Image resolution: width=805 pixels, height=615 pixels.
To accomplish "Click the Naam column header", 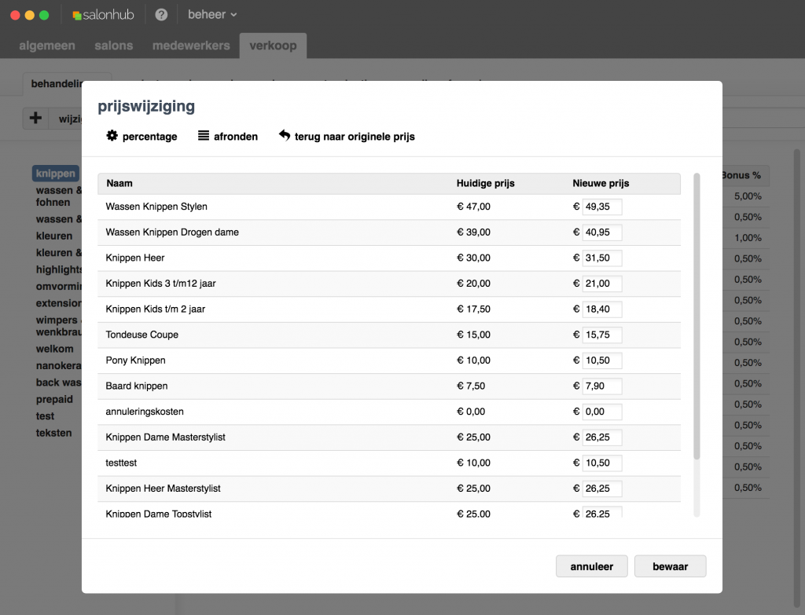I will (119, 183).
